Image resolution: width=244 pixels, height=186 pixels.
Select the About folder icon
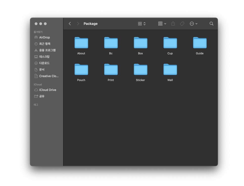coord(81,43)
